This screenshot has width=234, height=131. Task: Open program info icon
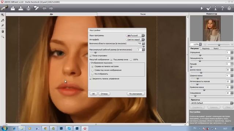click(x=215, y=8)
